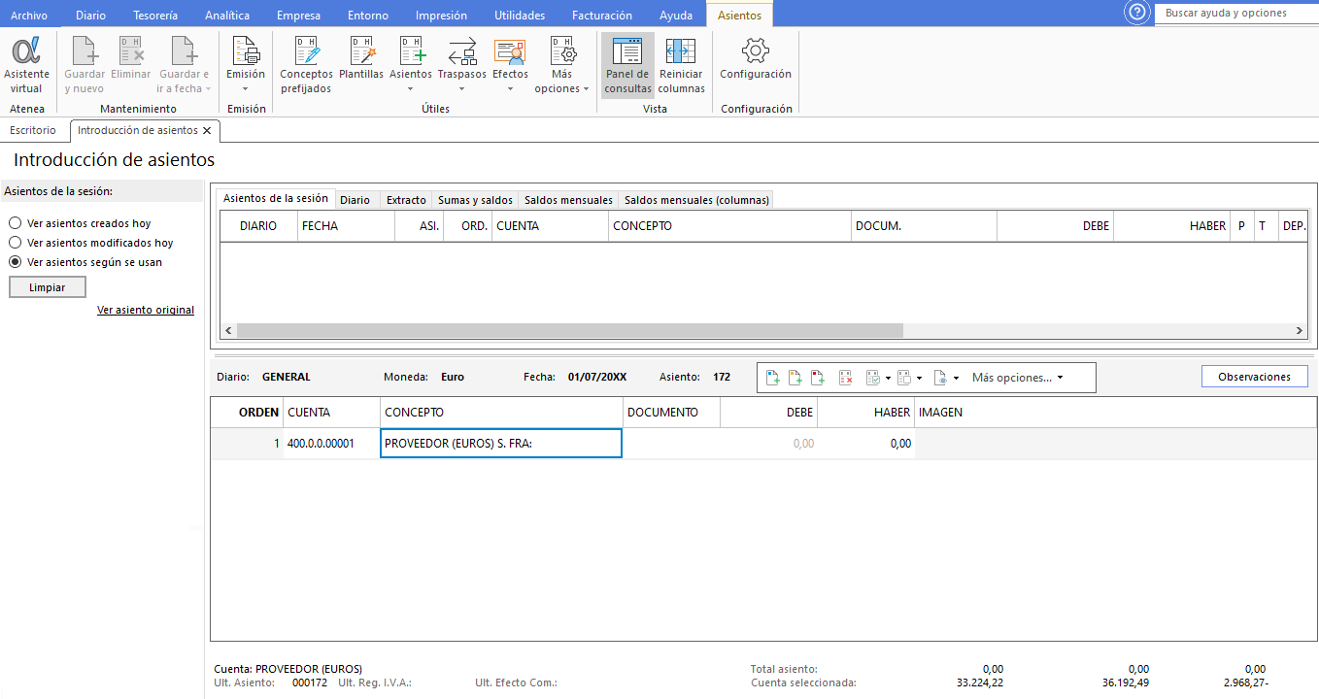The image size is (1319, 699).
Task: Click the red-tagged new document icon
Action: coord(818,378)
